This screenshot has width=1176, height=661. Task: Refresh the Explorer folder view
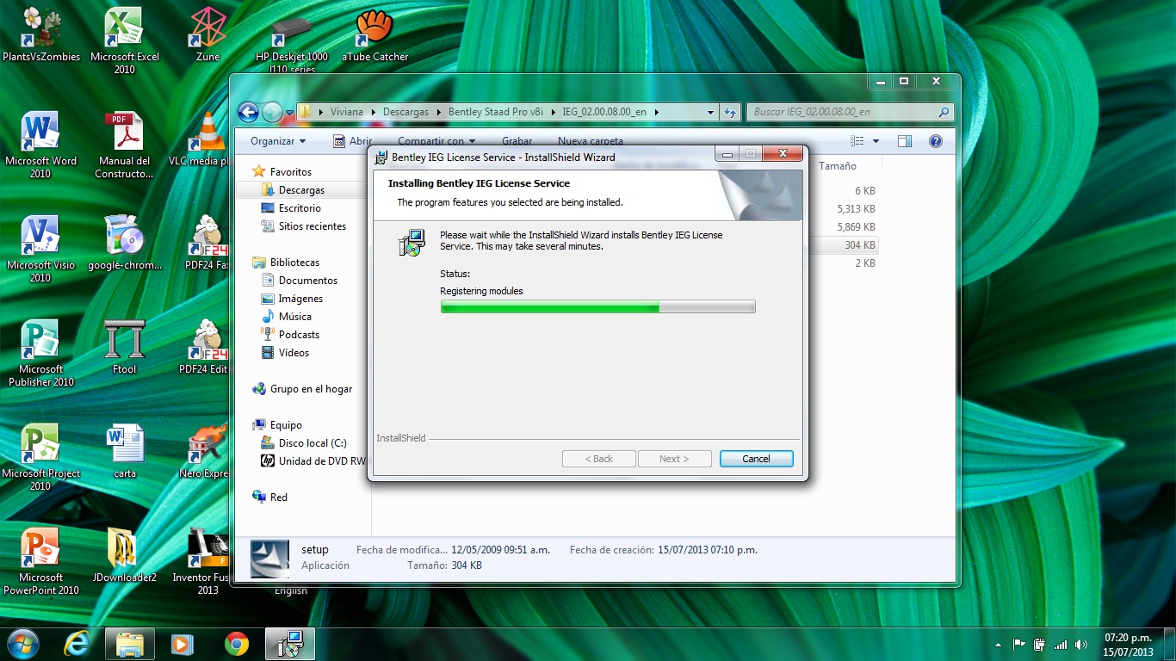730,112
